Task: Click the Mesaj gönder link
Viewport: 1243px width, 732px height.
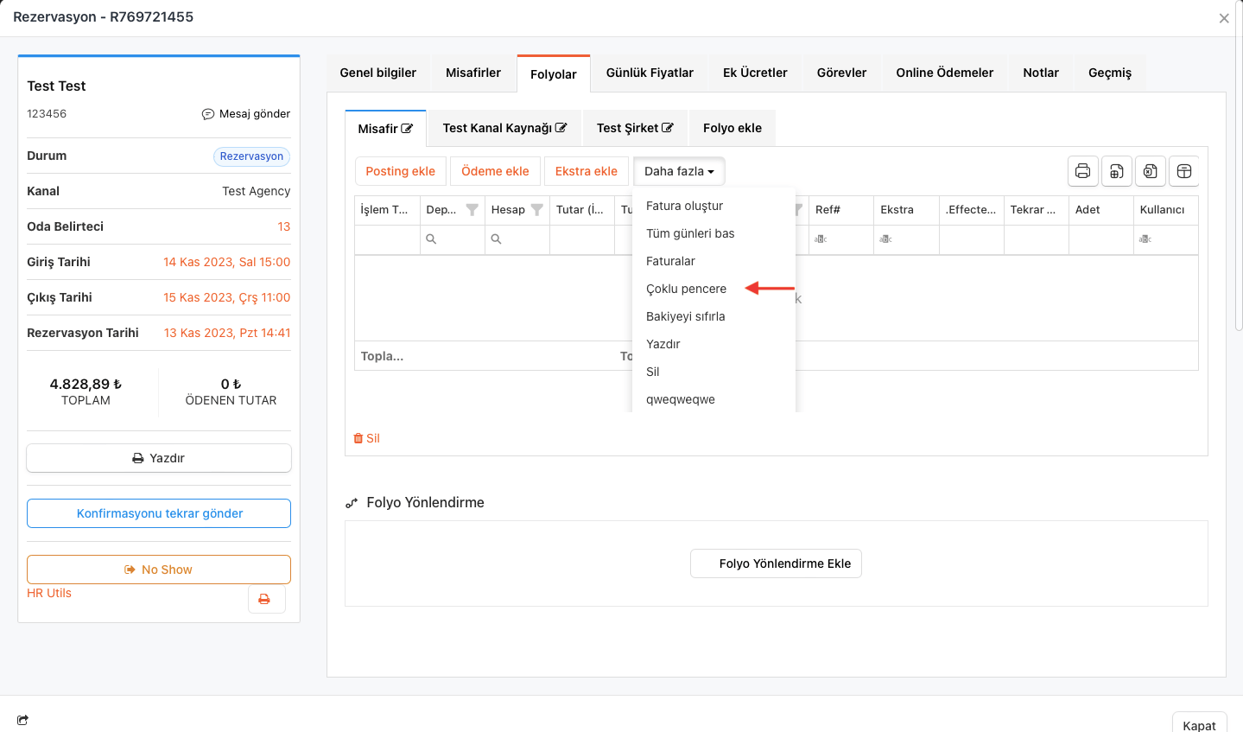Action: click(x=246, y=114)
